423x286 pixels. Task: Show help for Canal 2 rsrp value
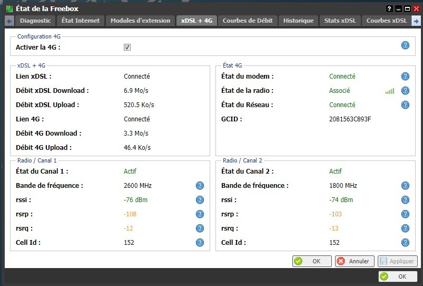pos(405,214)
